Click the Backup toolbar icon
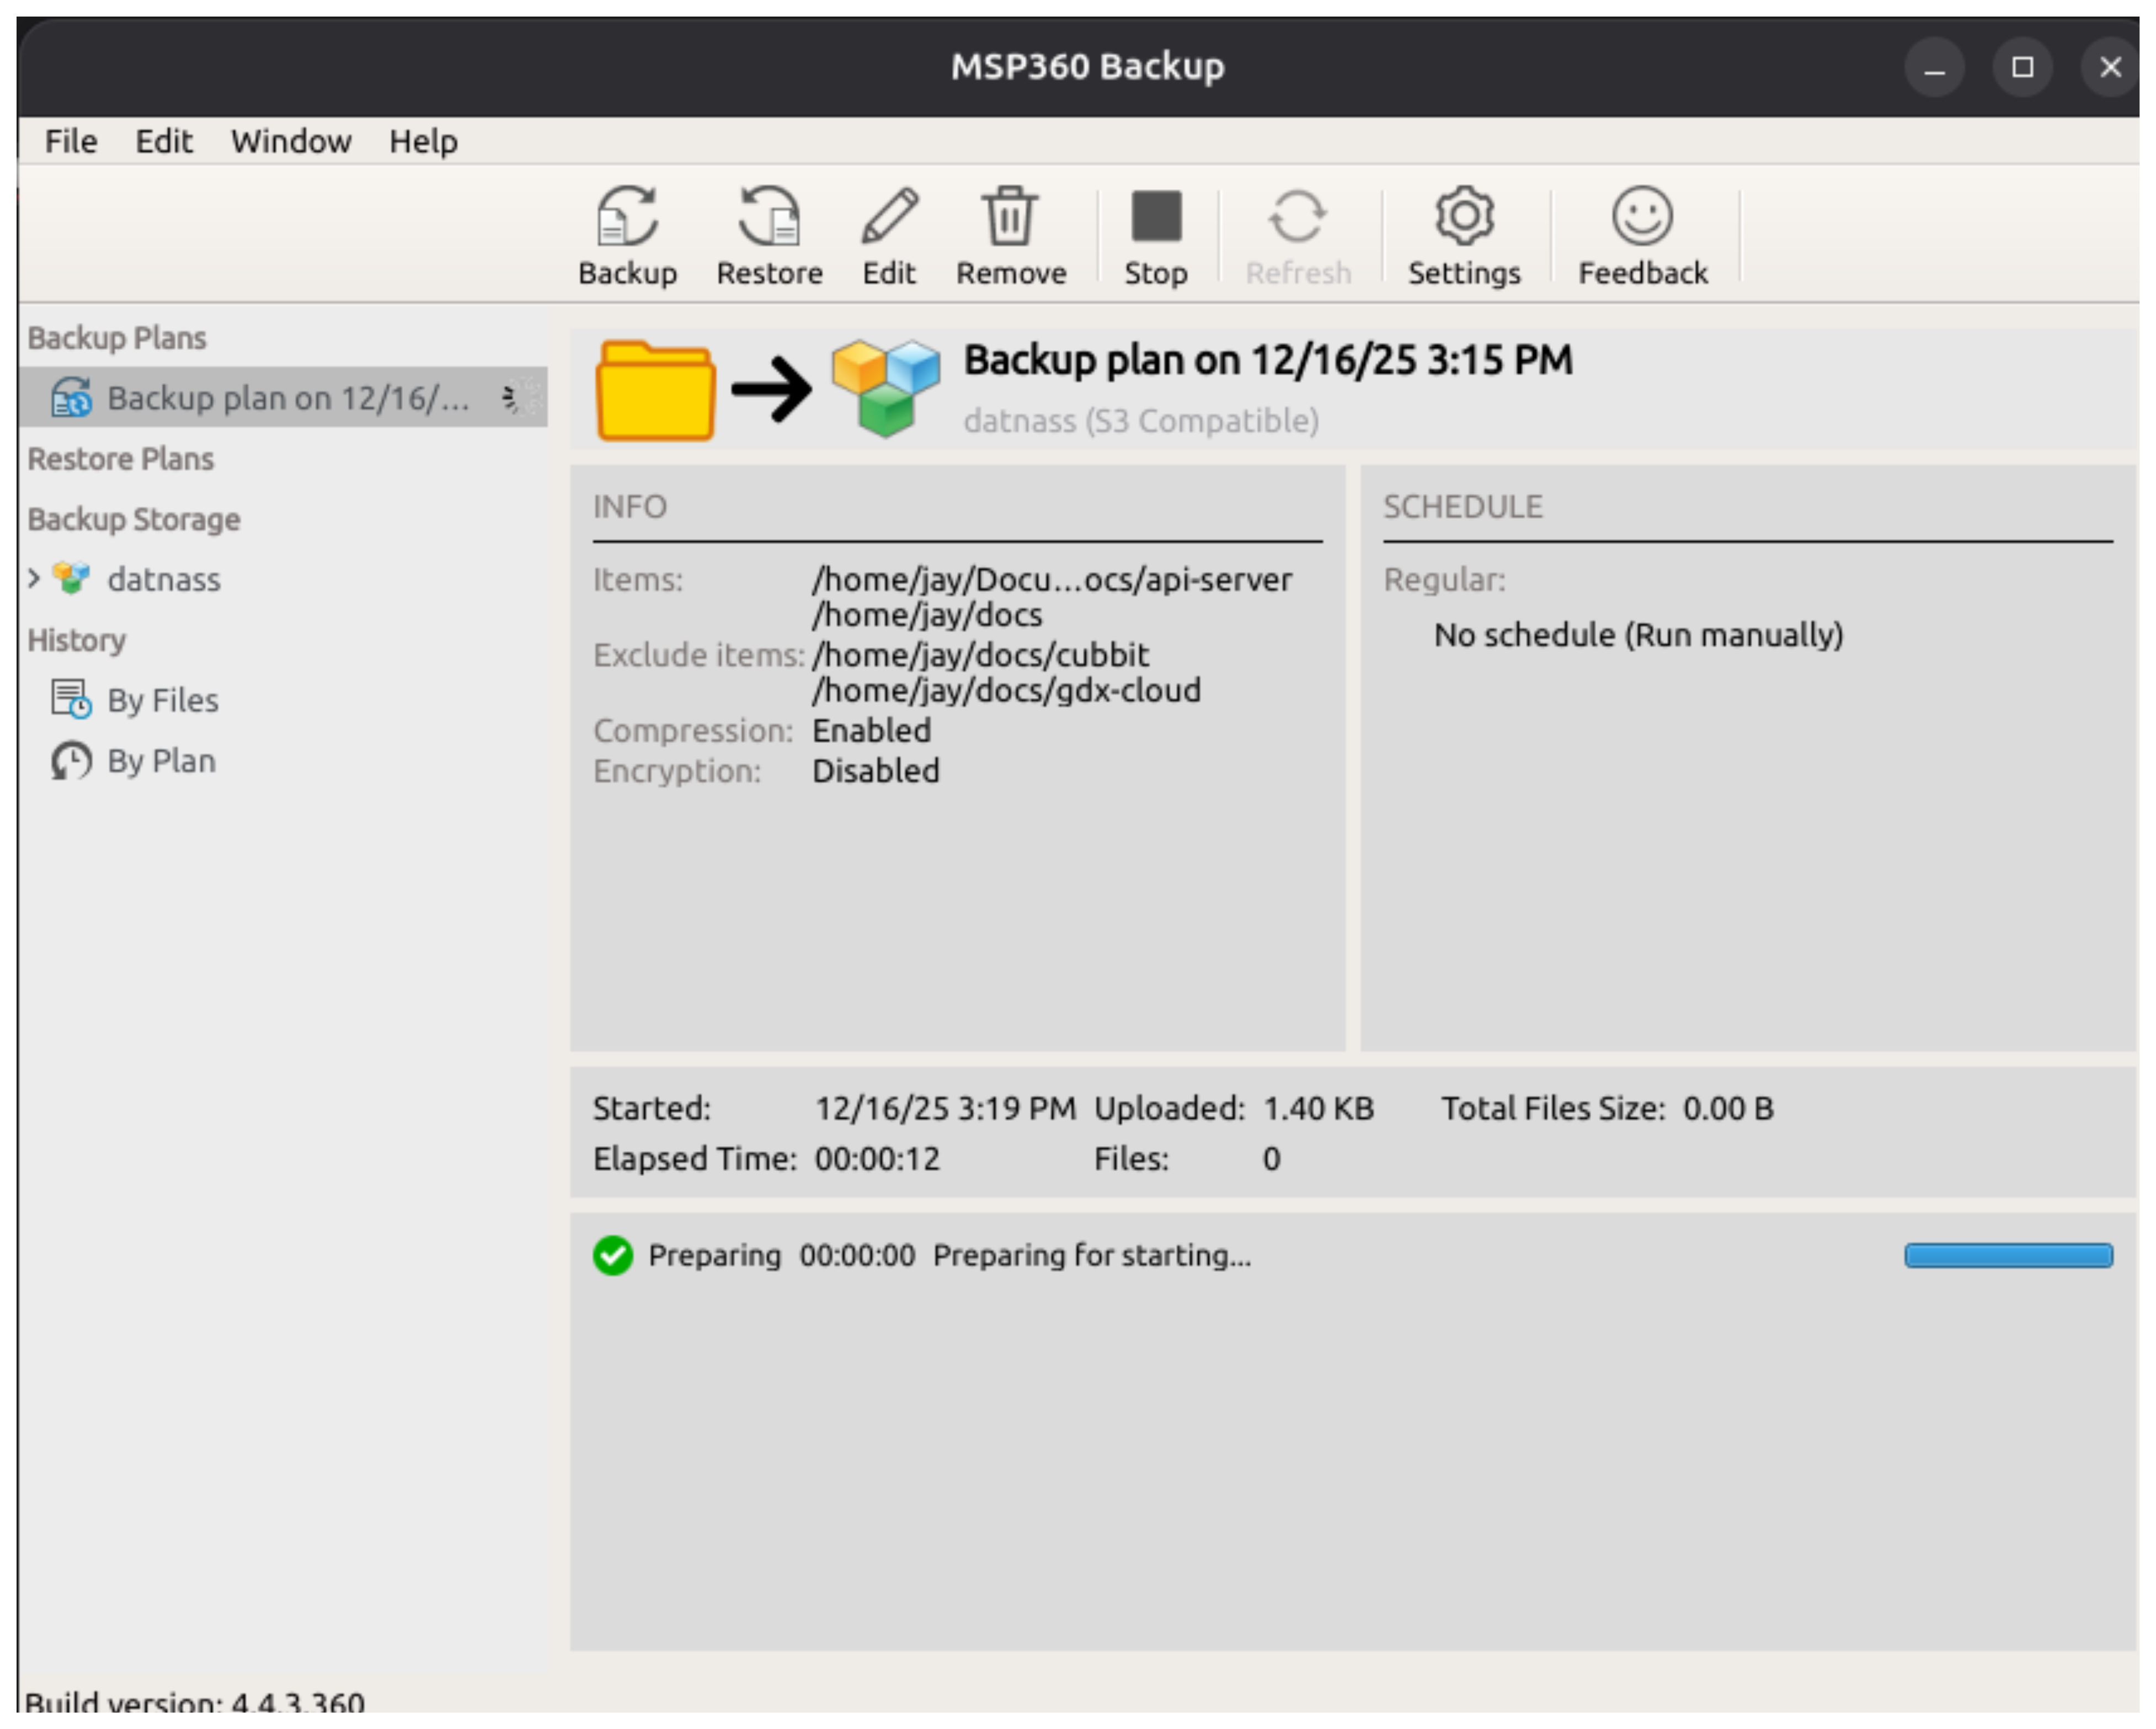 627,217
